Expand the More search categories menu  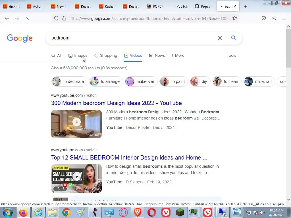(178, 55)
